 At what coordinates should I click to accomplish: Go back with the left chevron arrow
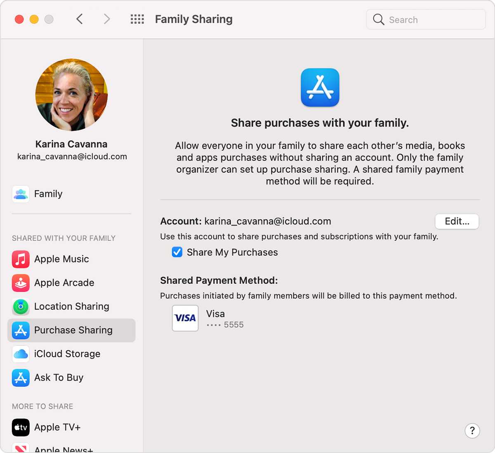(80, 19)
